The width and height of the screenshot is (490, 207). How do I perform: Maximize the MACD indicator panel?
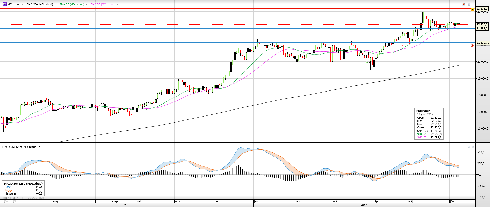(469, 147)
